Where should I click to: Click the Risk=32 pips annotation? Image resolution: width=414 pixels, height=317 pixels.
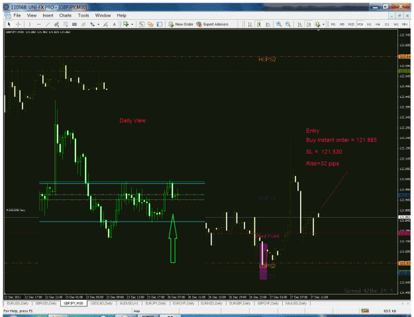[x=323, y=163]
